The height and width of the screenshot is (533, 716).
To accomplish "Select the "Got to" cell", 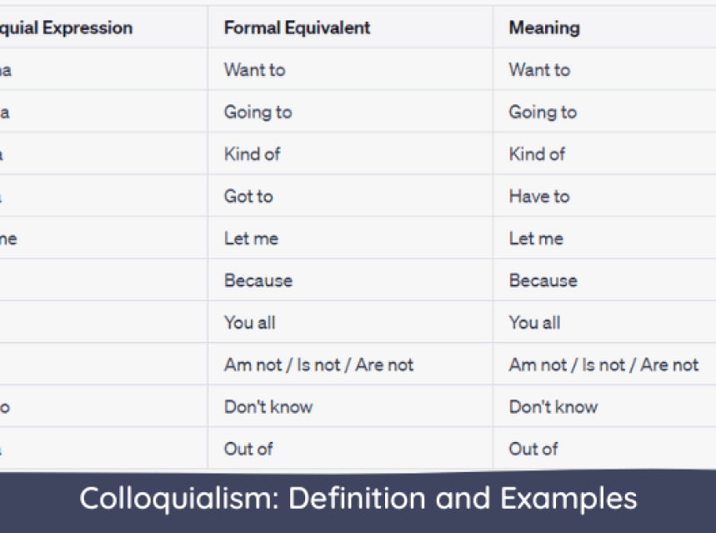I will tap(248, 196).
